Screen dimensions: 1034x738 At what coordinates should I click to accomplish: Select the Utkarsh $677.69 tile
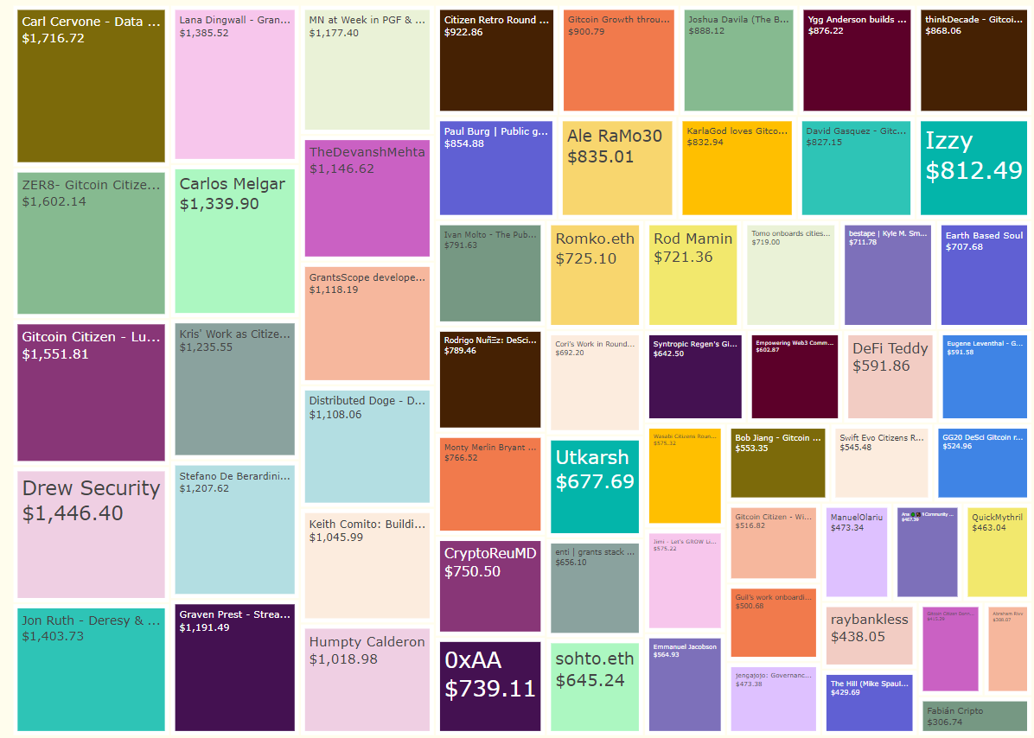pyautogui.click(x=595, y=487)
